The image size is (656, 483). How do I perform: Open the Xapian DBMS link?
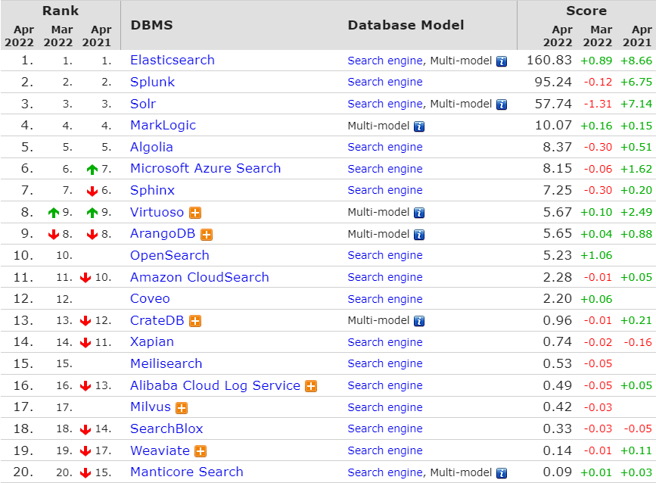pos(152,342)
